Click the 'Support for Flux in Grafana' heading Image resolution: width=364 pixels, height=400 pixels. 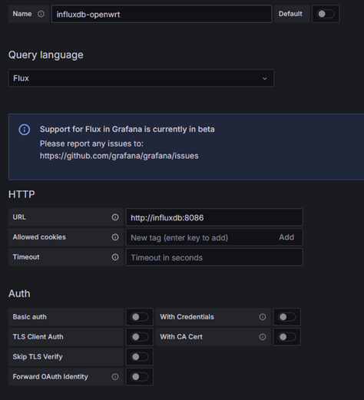127,129
